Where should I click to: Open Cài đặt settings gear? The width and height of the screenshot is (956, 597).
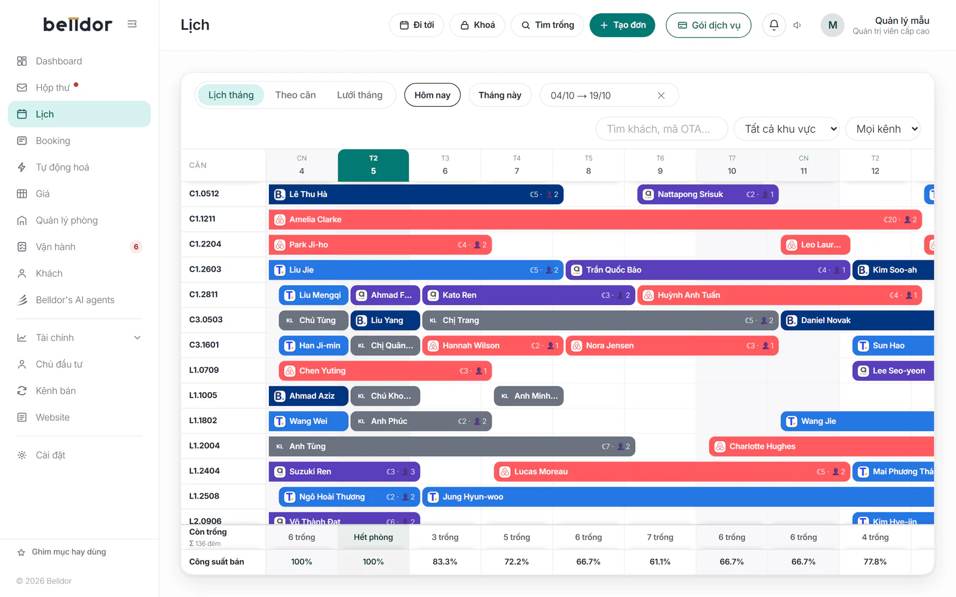[22, 455]
